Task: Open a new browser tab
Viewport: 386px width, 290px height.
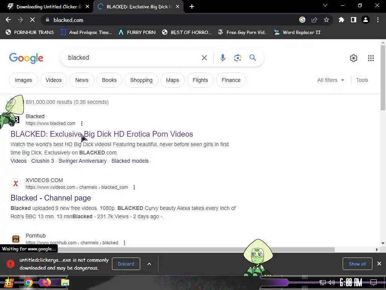Action: [192, 7]
